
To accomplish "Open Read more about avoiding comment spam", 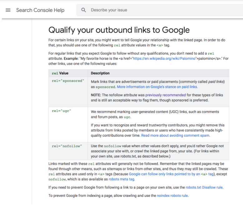I will [176, 136].
